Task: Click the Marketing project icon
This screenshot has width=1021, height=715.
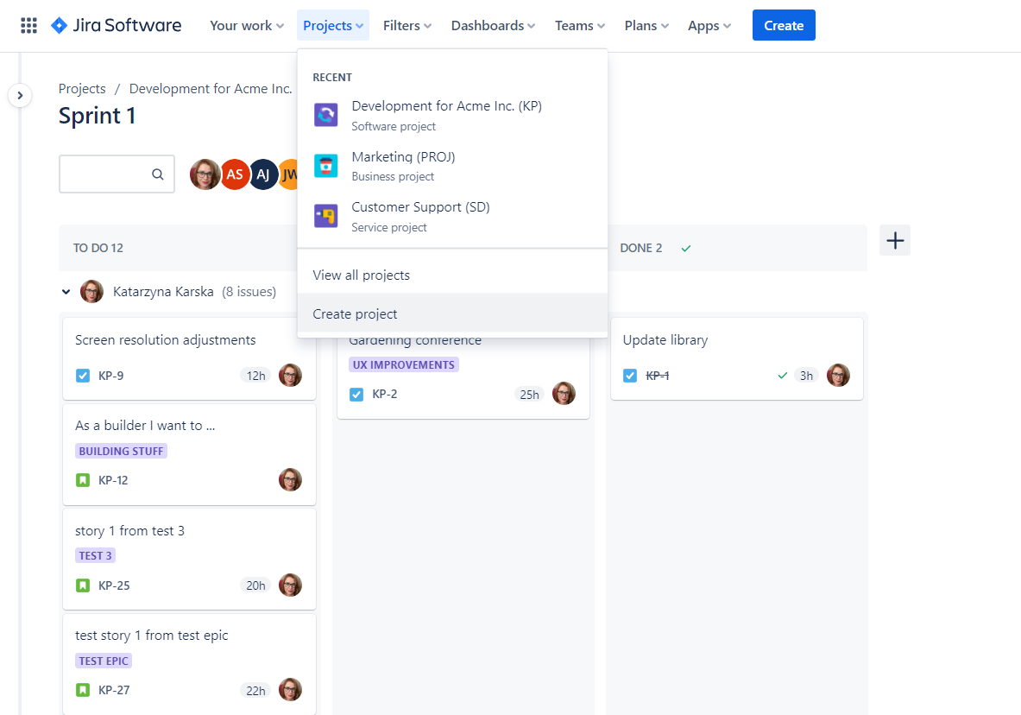Action: coord(325,166)
